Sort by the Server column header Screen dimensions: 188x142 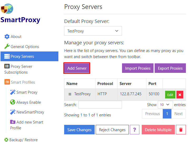[x=132, y=83]
